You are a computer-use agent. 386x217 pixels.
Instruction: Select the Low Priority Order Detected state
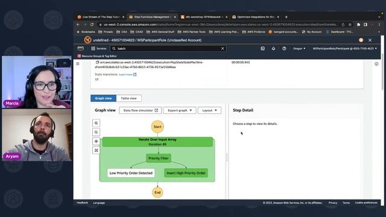click(131, 173)
